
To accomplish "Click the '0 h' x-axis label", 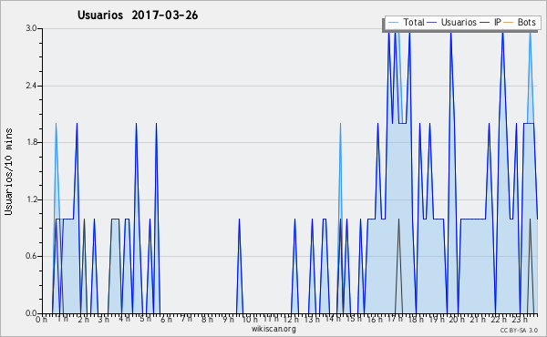I will coord(41,319).
